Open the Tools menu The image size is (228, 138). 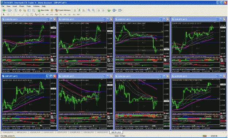click(29, 7)
